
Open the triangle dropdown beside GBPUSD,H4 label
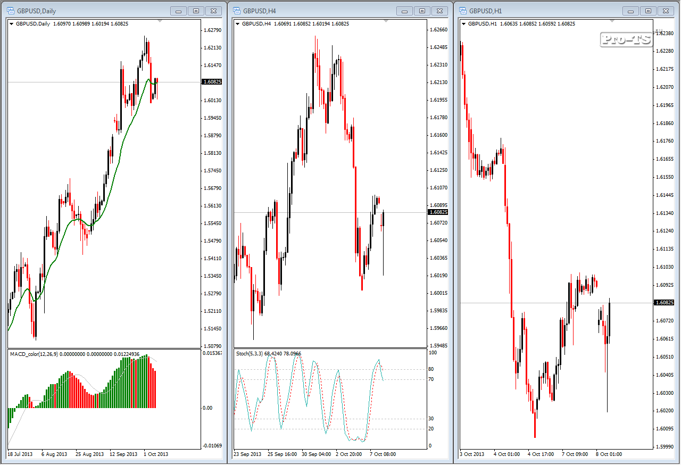(x=238, y=24)
